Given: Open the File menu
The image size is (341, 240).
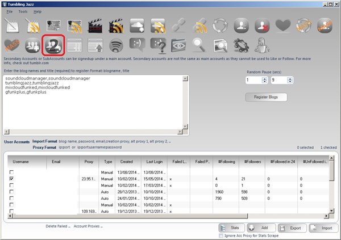Looking at the screenshot, I should (9, 12).
